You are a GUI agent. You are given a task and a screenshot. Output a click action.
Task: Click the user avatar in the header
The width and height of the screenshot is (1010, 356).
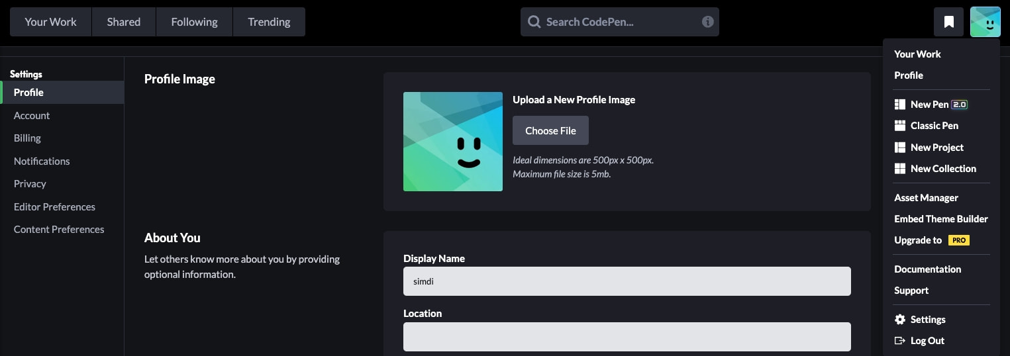[985, 22]
